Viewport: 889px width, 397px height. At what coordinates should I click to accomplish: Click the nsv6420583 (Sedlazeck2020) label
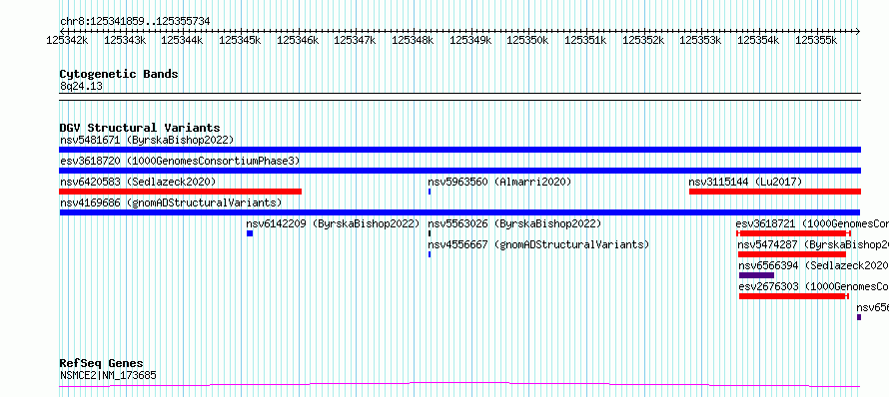(x=138, y=182)
